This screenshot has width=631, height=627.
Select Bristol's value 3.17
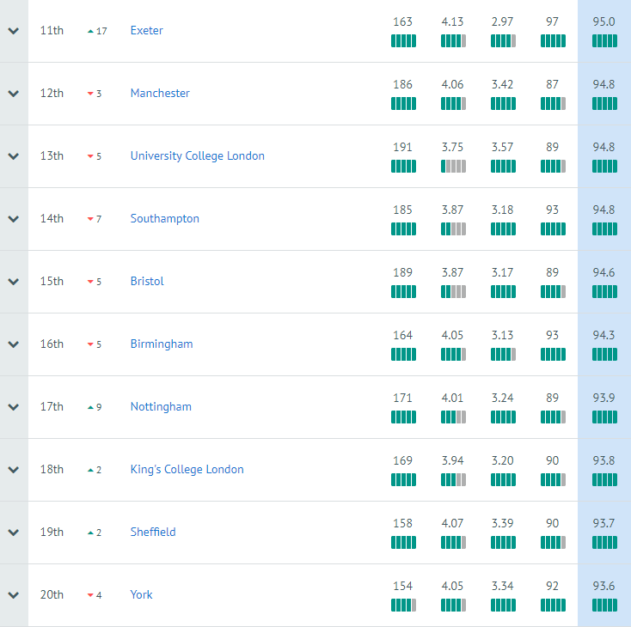pos(503,272)
